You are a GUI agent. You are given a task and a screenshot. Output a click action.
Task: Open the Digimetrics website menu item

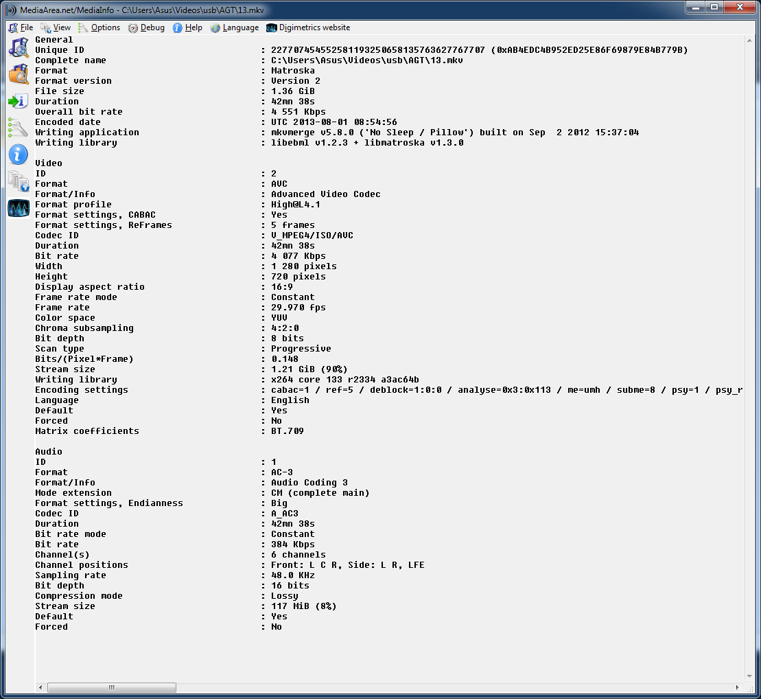pos(309,27)
